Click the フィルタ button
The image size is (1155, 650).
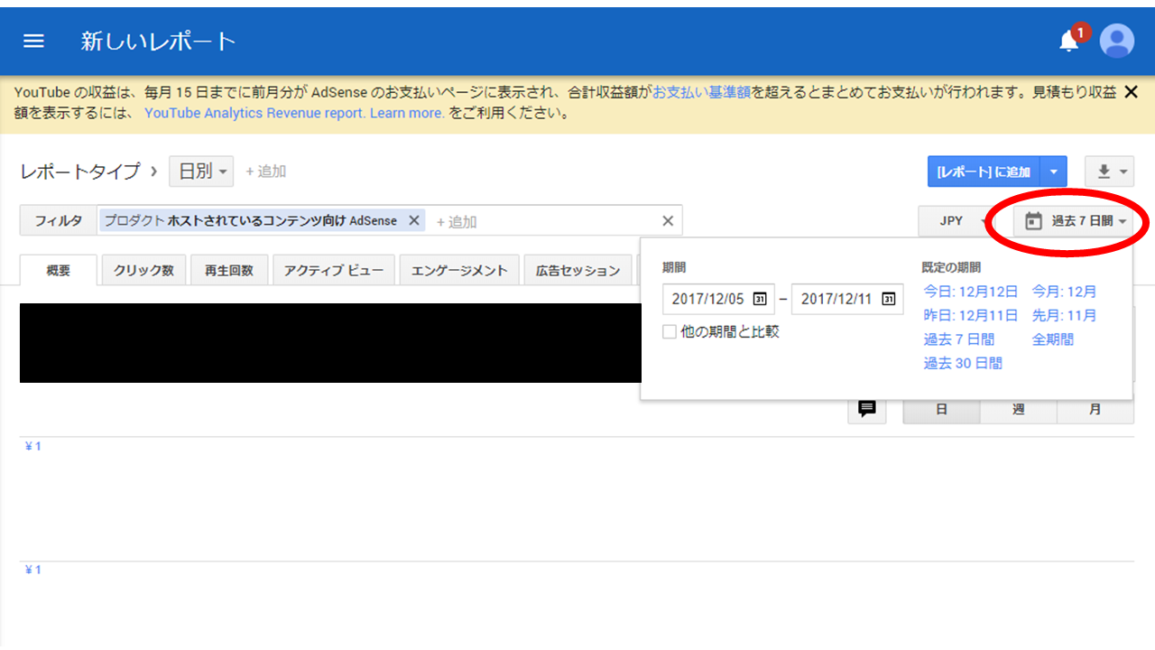[59, 221]
